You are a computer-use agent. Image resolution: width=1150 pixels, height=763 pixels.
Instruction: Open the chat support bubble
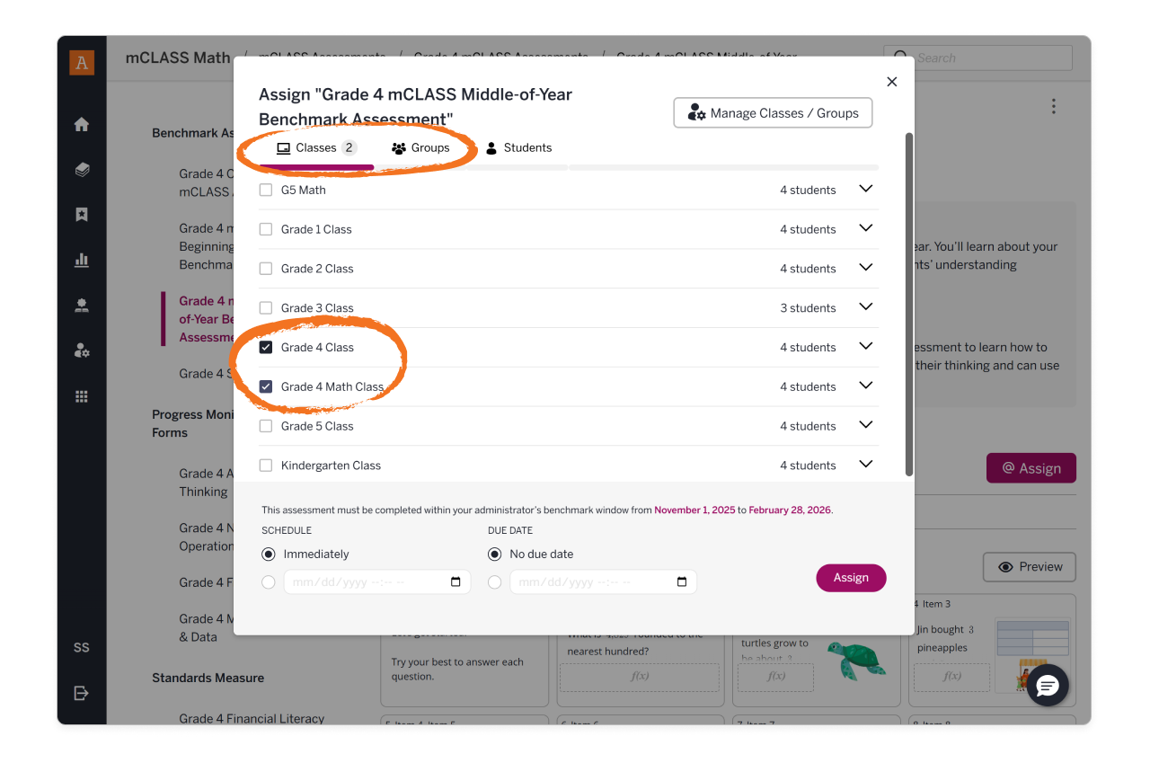pyautogui.click(x=1048, y=687)
